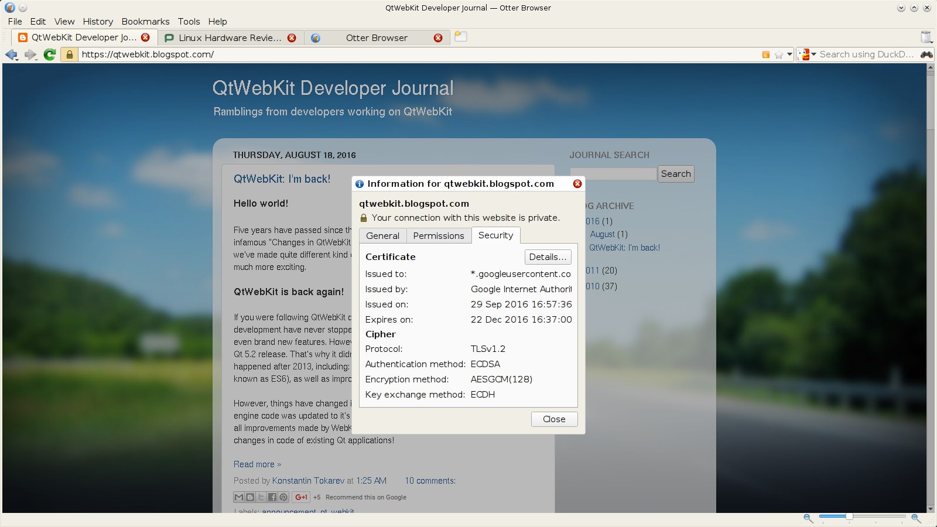937x527 pixels.
Task: Open a new tab with the tab bar icon
Action: click(x=461, y=37)
